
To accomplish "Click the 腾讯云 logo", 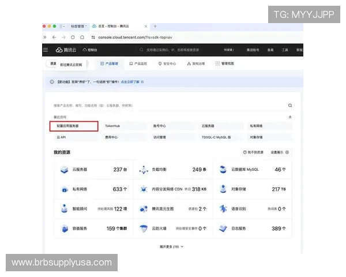I will click(66, 50).
